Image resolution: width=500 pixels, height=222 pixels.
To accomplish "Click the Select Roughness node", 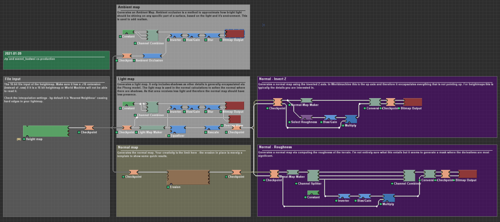I will coord(306,117).
